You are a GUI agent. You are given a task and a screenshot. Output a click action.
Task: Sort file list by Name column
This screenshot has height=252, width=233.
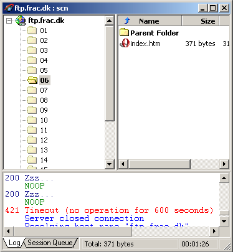[150, 21]
